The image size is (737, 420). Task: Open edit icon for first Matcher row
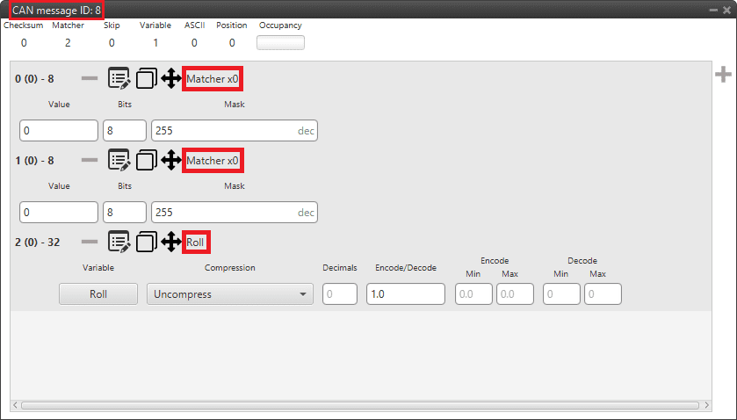coord(119,79)
